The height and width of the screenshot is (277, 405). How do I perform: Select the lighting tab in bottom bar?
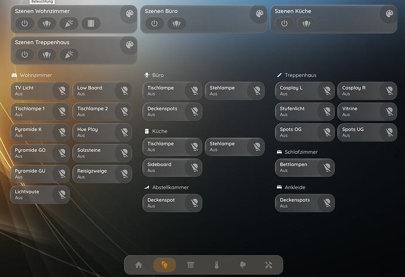[x=164, y=265]
